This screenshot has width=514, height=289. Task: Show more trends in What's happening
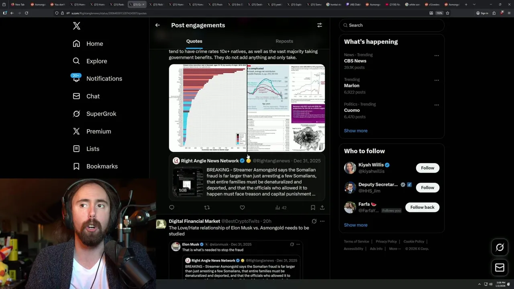point(355,130)
